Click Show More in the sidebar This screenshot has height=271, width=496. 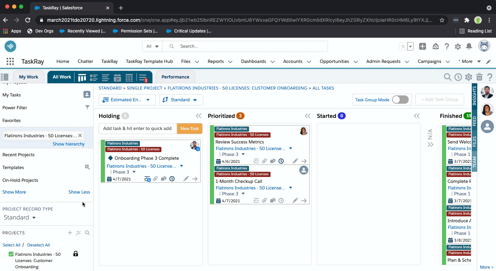14,192
